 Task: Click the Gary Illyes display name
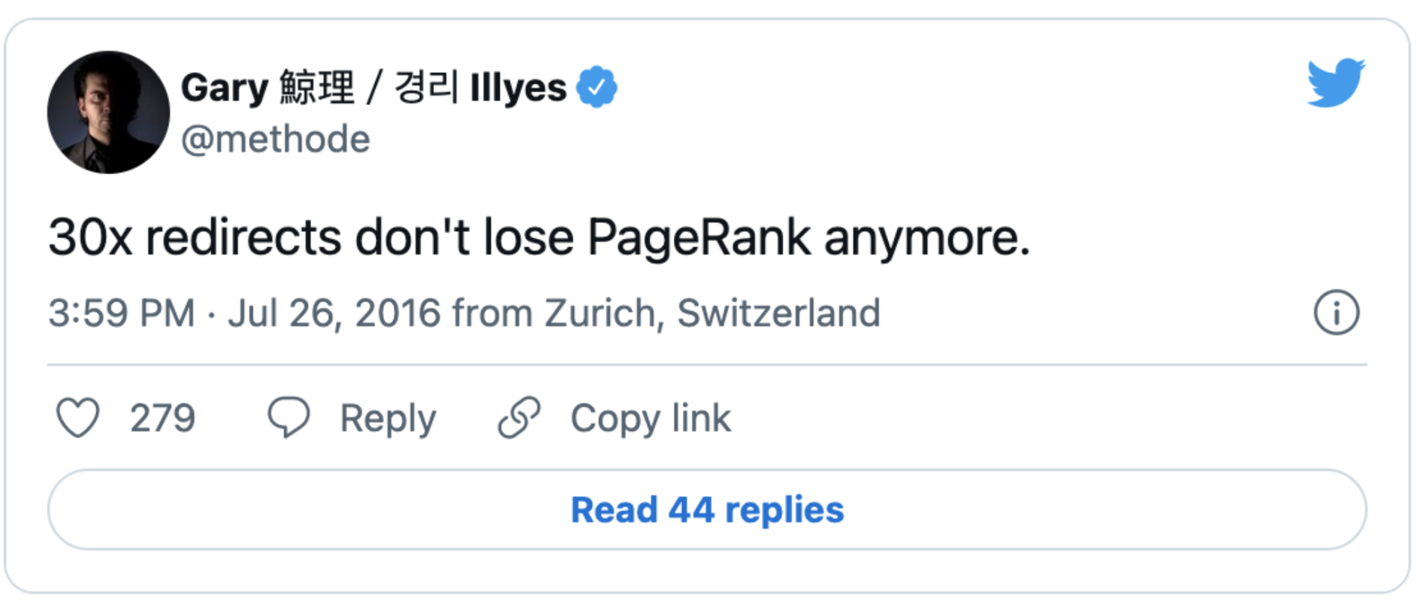(374, 87)
